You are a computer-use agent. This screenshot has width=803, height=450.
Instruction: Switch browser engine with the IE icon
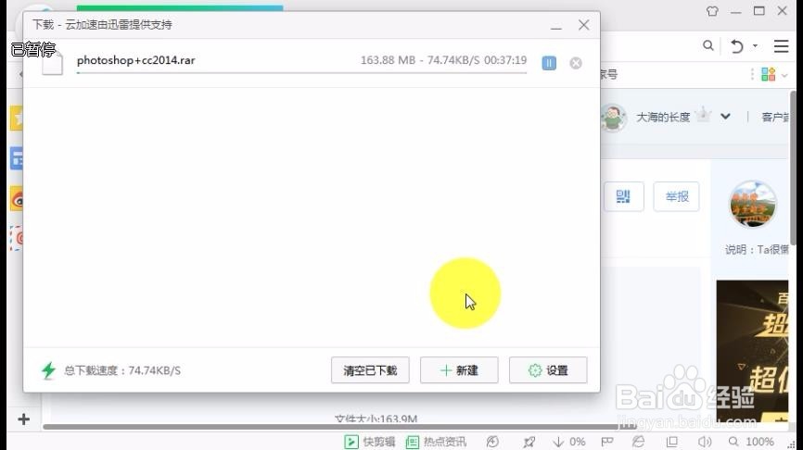638,442
